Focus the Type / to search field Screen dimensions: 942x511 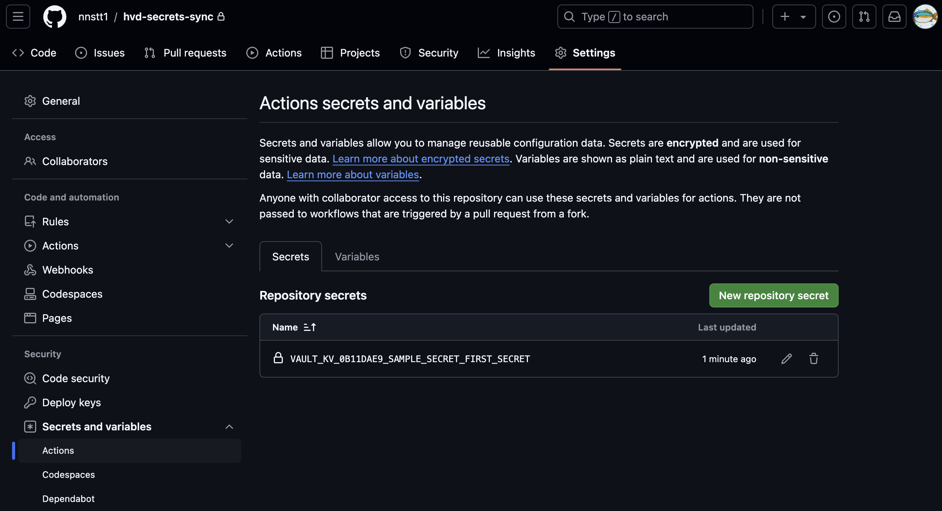(x=655, y=17)
